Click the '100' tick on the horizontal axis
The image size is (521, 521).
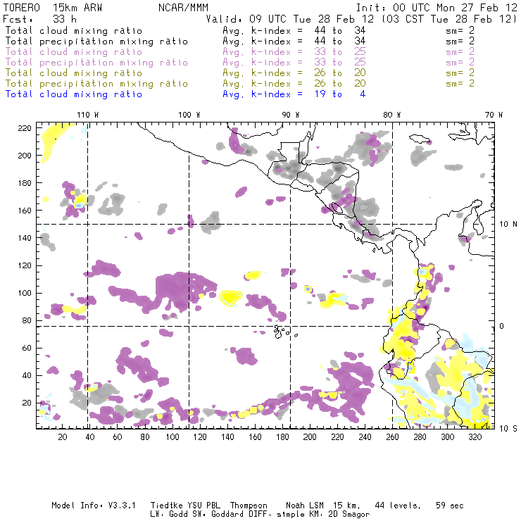point(172,437)
